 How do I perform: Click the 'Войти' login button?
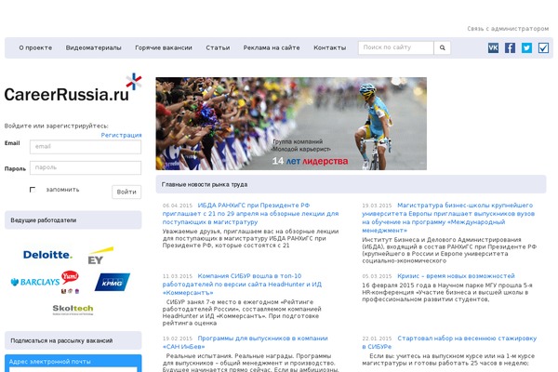pyautogui.click(x=126, y=192)
